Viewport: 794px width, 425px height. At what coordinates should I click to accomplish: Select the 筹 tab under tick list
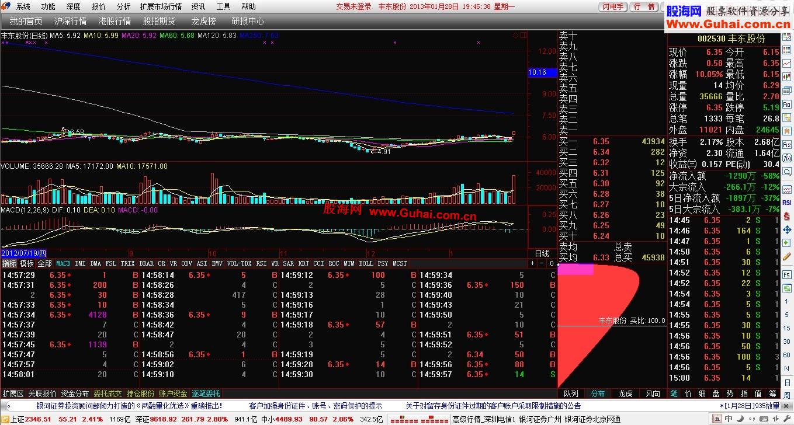click(773, 393)
